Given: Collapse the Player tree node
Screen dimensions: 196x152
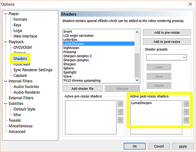Looking at the screenshot, I should [x=6, y=14].
